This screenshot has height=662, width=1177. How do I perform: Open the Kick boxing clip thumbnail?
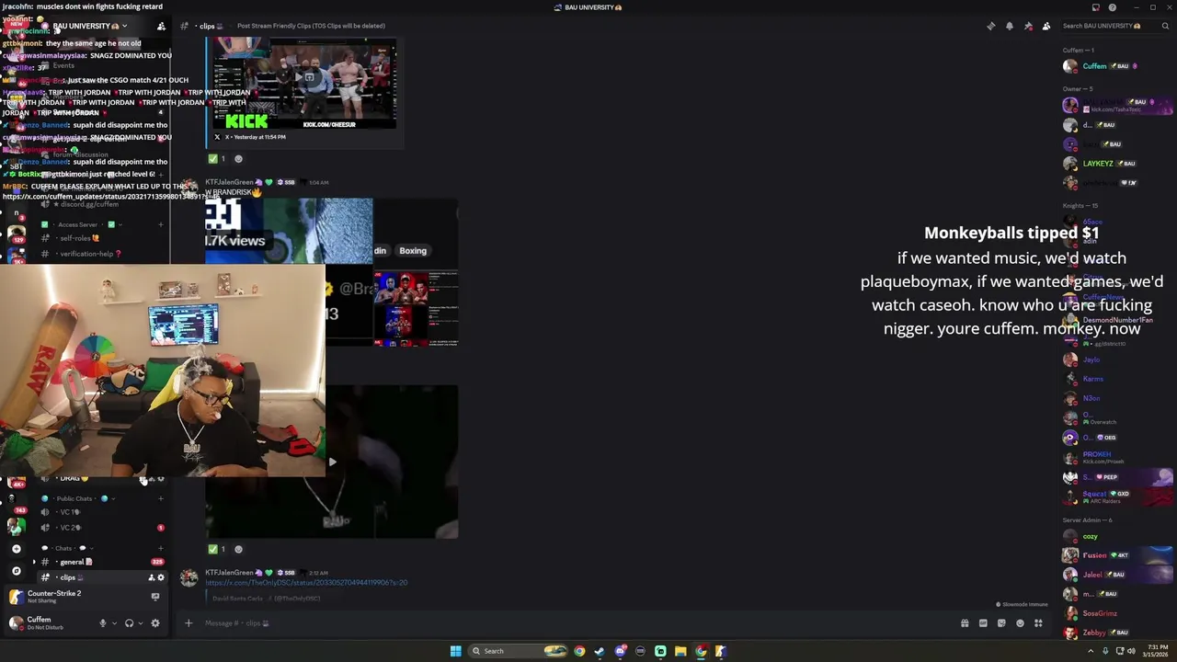click(x=305, y=84)
